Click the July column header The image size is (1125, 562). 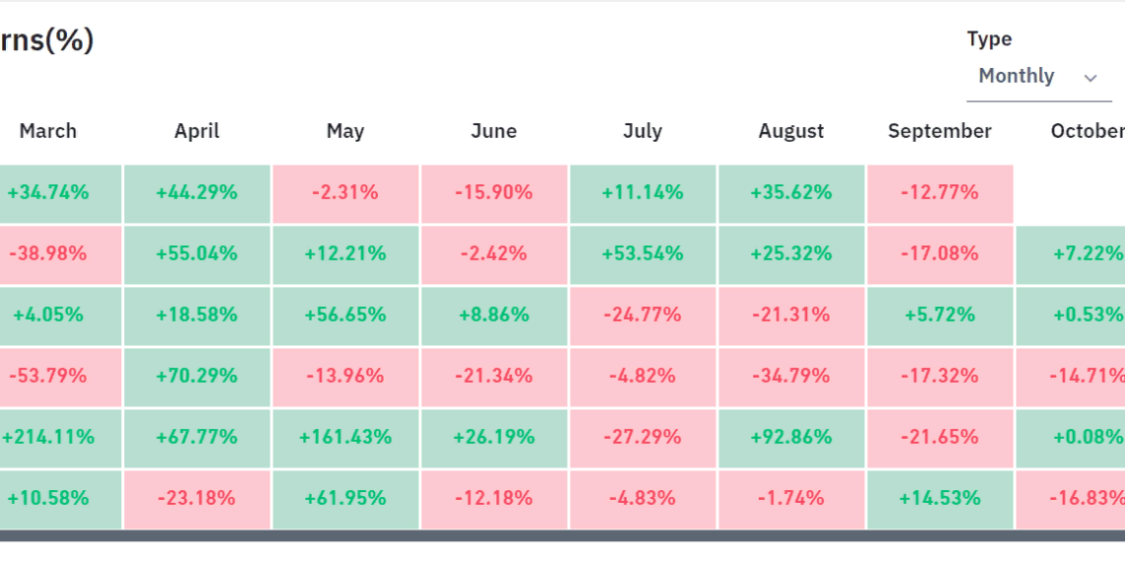tap(642, 131)
